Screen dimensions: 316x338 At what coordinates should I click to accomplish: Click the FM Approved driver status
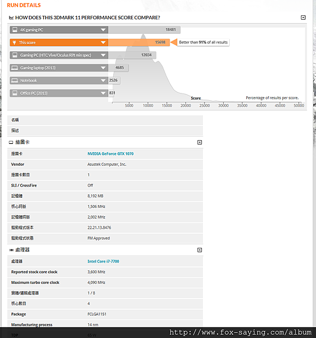coord(99,238)
